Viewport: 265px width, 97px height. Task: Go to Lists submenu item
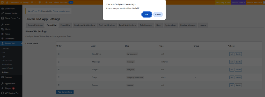pos(3,52)
